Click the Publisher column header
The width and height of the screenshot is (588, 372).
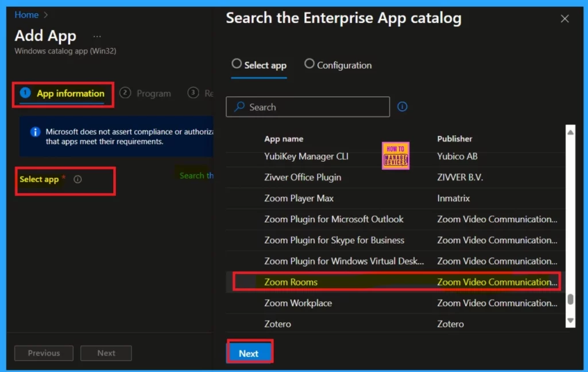pos(455,139)
